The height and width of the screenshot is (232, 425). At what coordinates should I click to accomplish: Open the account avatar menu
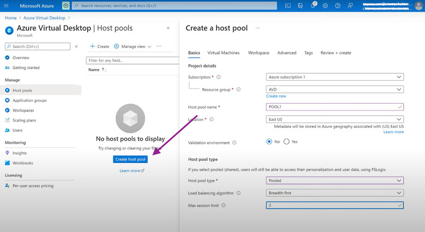point(419,6)
